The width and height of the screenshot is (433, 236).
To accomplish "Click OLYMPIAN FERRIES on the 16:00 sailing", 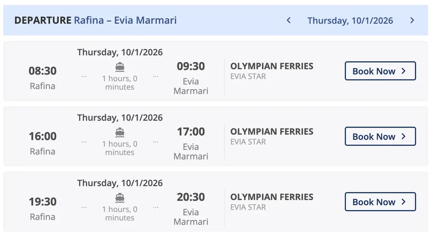I will [272, 132].
